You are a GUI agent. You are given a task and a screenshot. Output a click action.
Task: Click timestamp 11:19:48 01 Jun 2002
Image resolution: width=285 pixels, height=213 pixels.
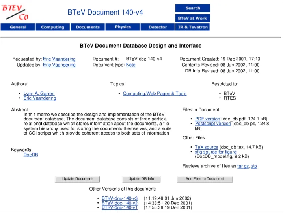point(167,198)
